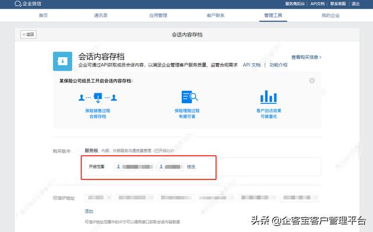
Task: Select first blurred trusted IP entry
Action: click(98, 198)
